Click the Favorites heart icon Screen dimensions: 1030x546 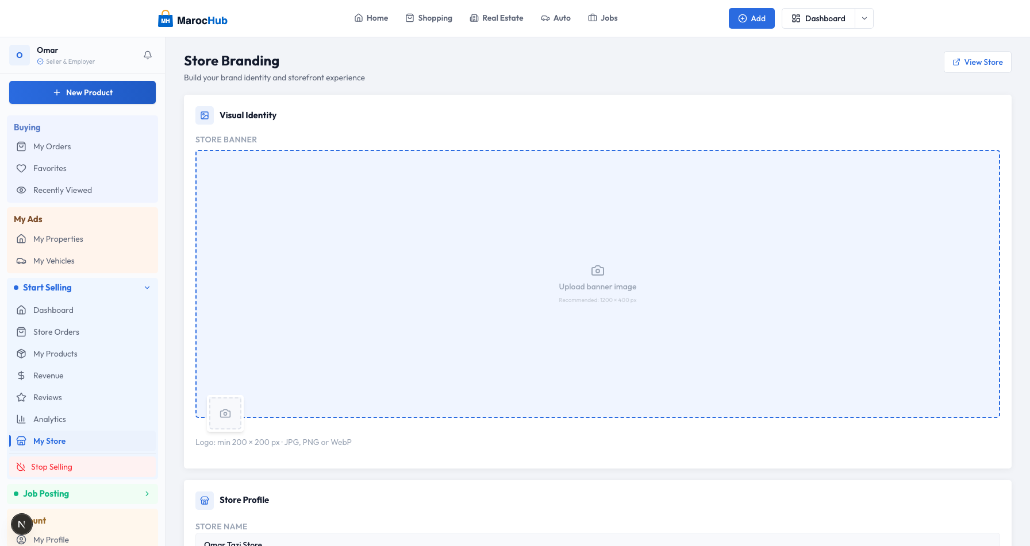click(x=21, y=168)
